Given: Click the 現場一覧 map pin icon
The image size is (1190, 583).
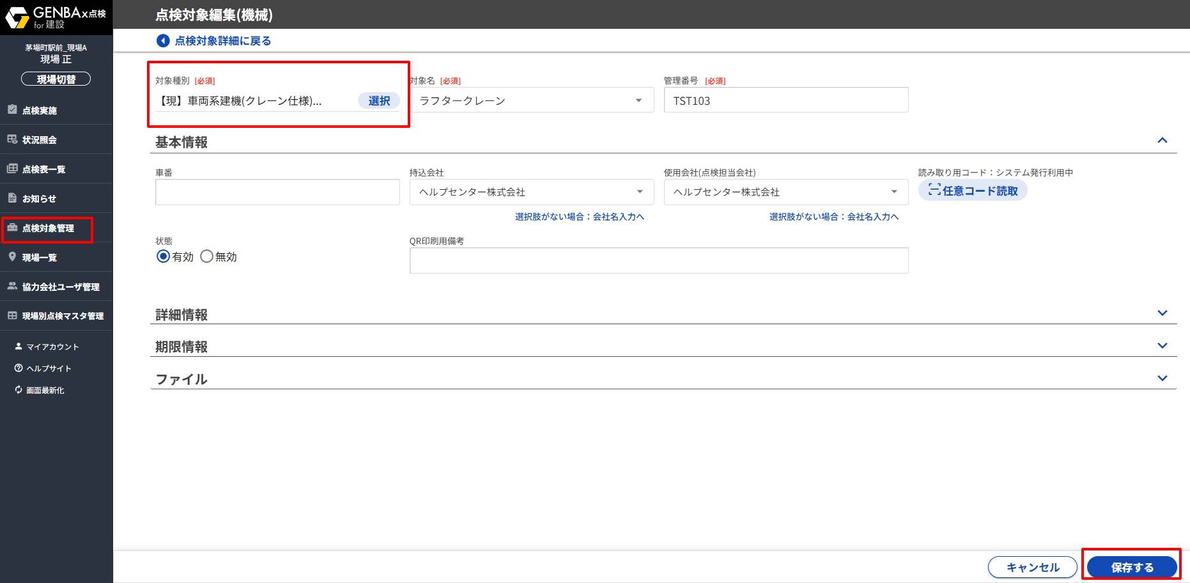Looking at the screenshot, I should (12, 256).
